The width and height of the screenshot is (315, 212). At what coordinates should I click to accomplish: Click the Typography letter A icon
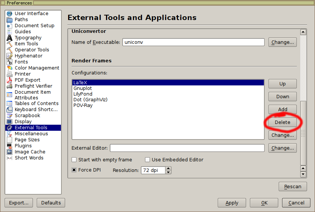coord(9,38)
